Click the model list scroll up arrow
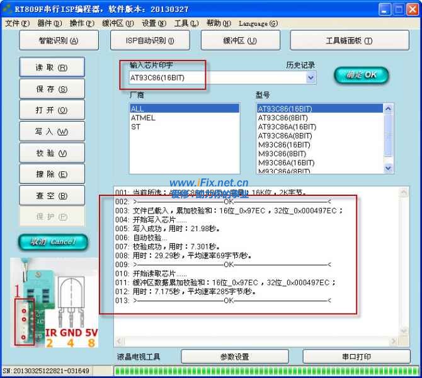This screenshot has width=422, height=378. [x=388, y=108]
